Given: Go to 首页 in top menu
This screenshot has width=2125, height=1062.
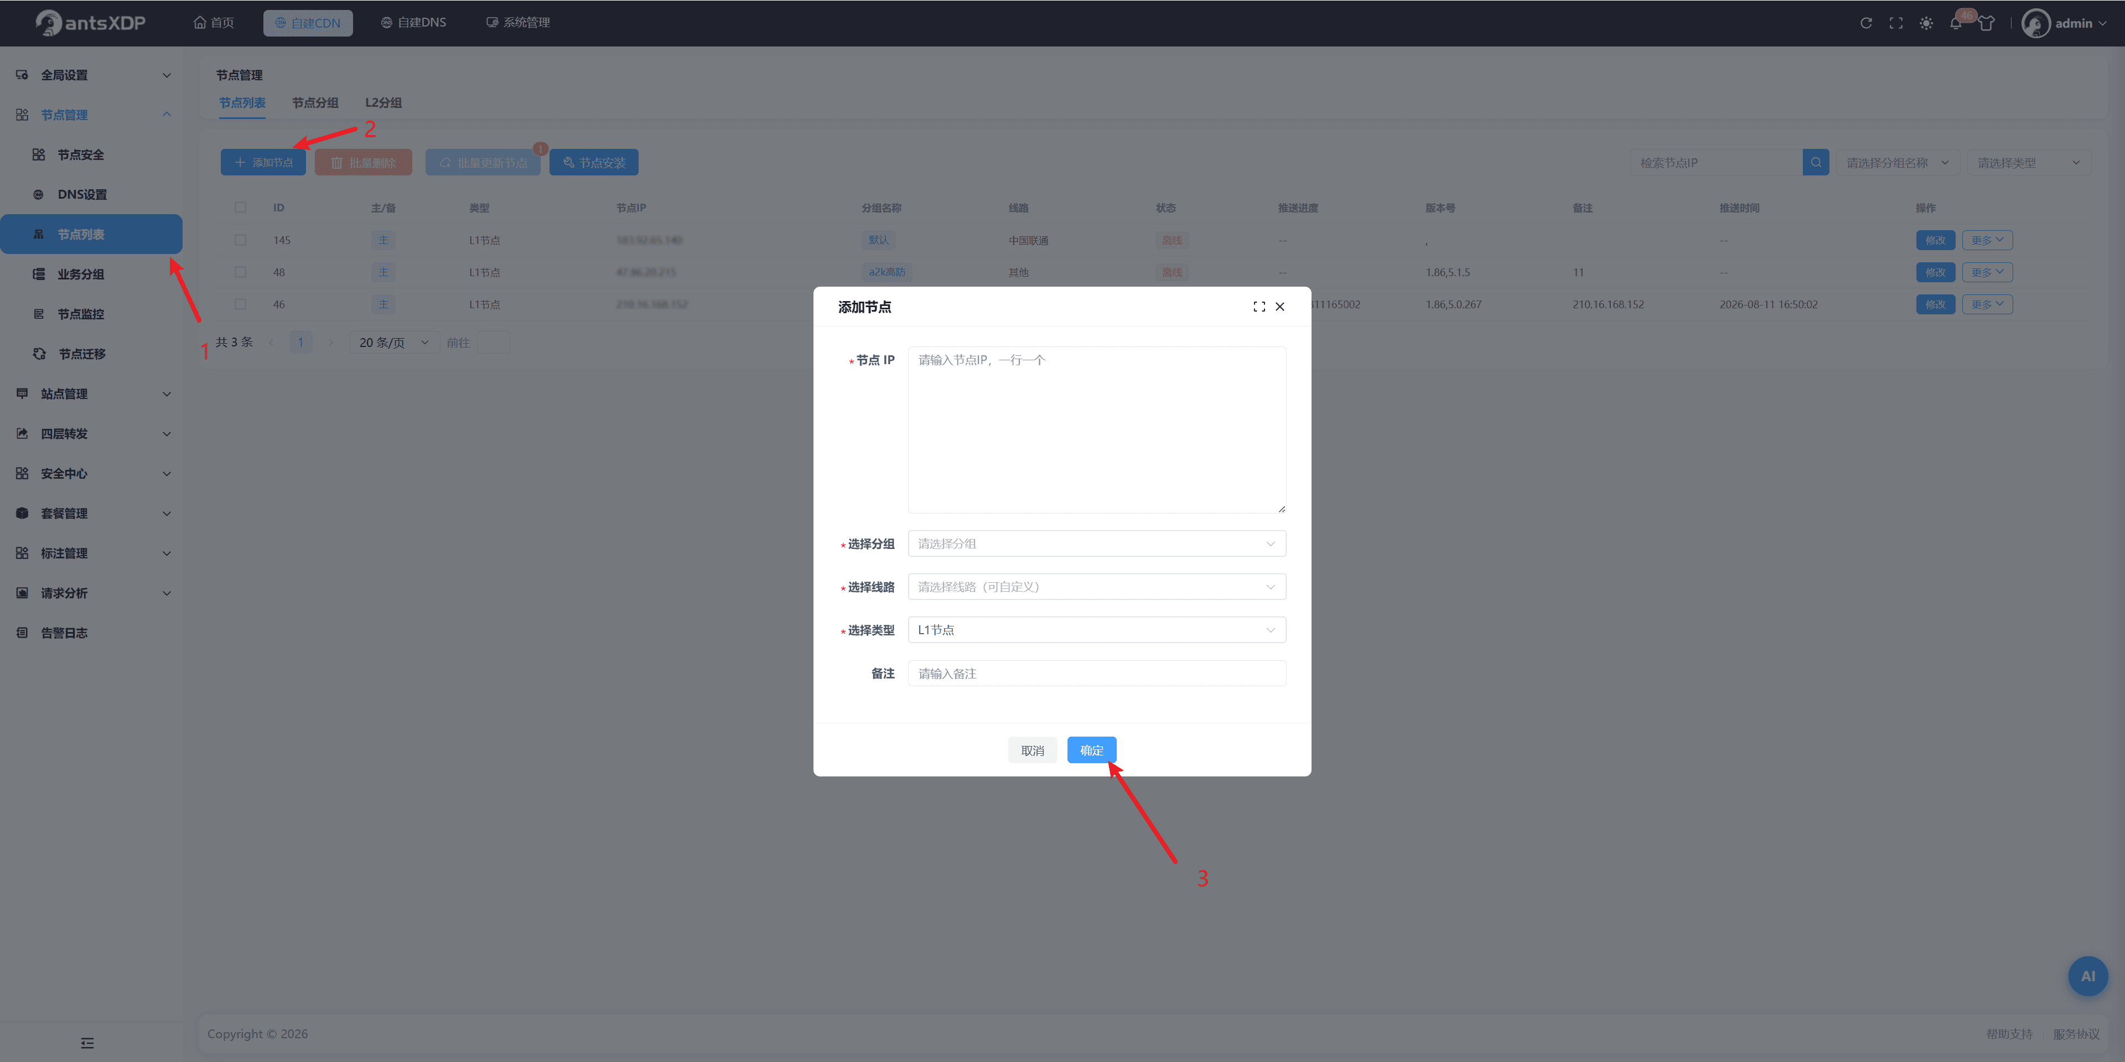Looking at the screenshot, I should click(214, 22).
